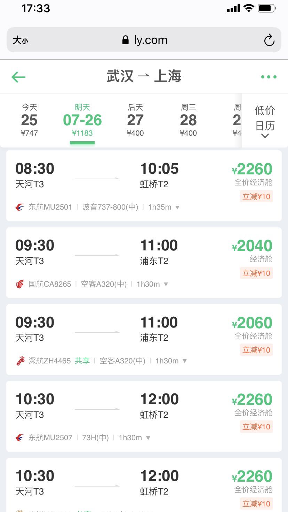Tap the Shenzhen Airlines logo on ZH4465
This screenshot has width=288, height=512.
tap(20, 361)
